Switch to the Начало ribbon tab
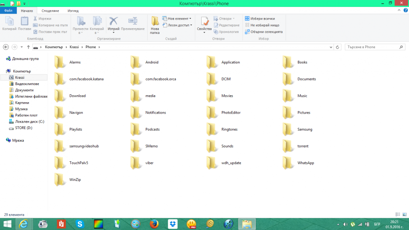This screenshot has height=230, width=409. pyautogui.click(x=27, y=11)
